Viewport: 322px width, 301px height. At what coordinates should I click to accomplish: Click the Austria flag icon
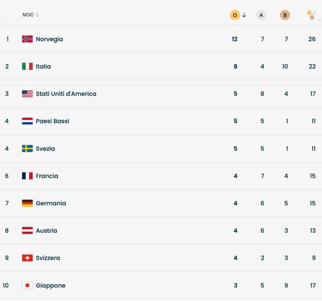pos(27,230)
